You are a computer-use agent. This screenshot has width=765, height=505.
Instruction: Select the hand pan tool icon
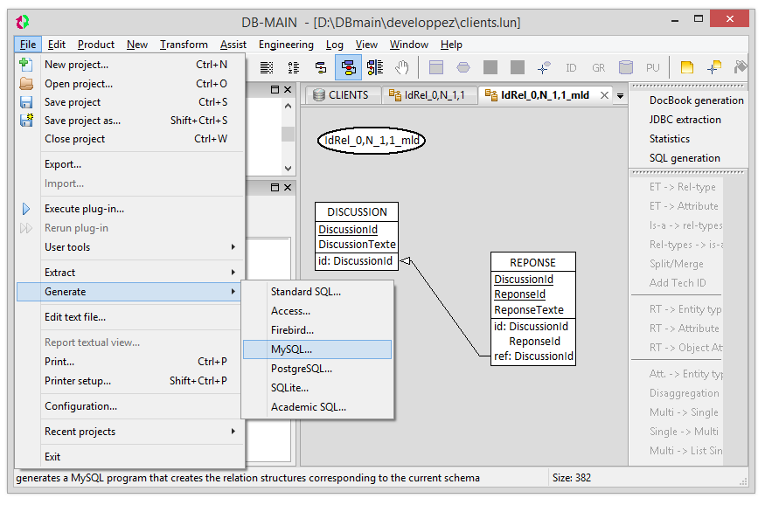(402, 68)
